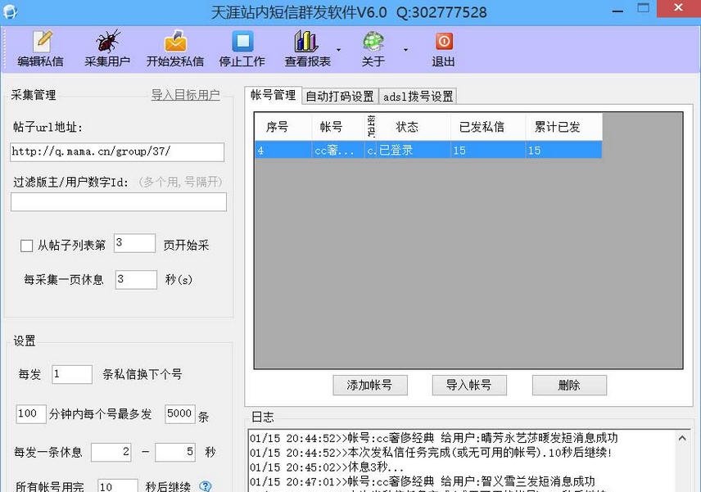Viewport: 701px width, 492px height.
Task: Select log line about 晴芳永艺莎暖
Action: (434, 438)
